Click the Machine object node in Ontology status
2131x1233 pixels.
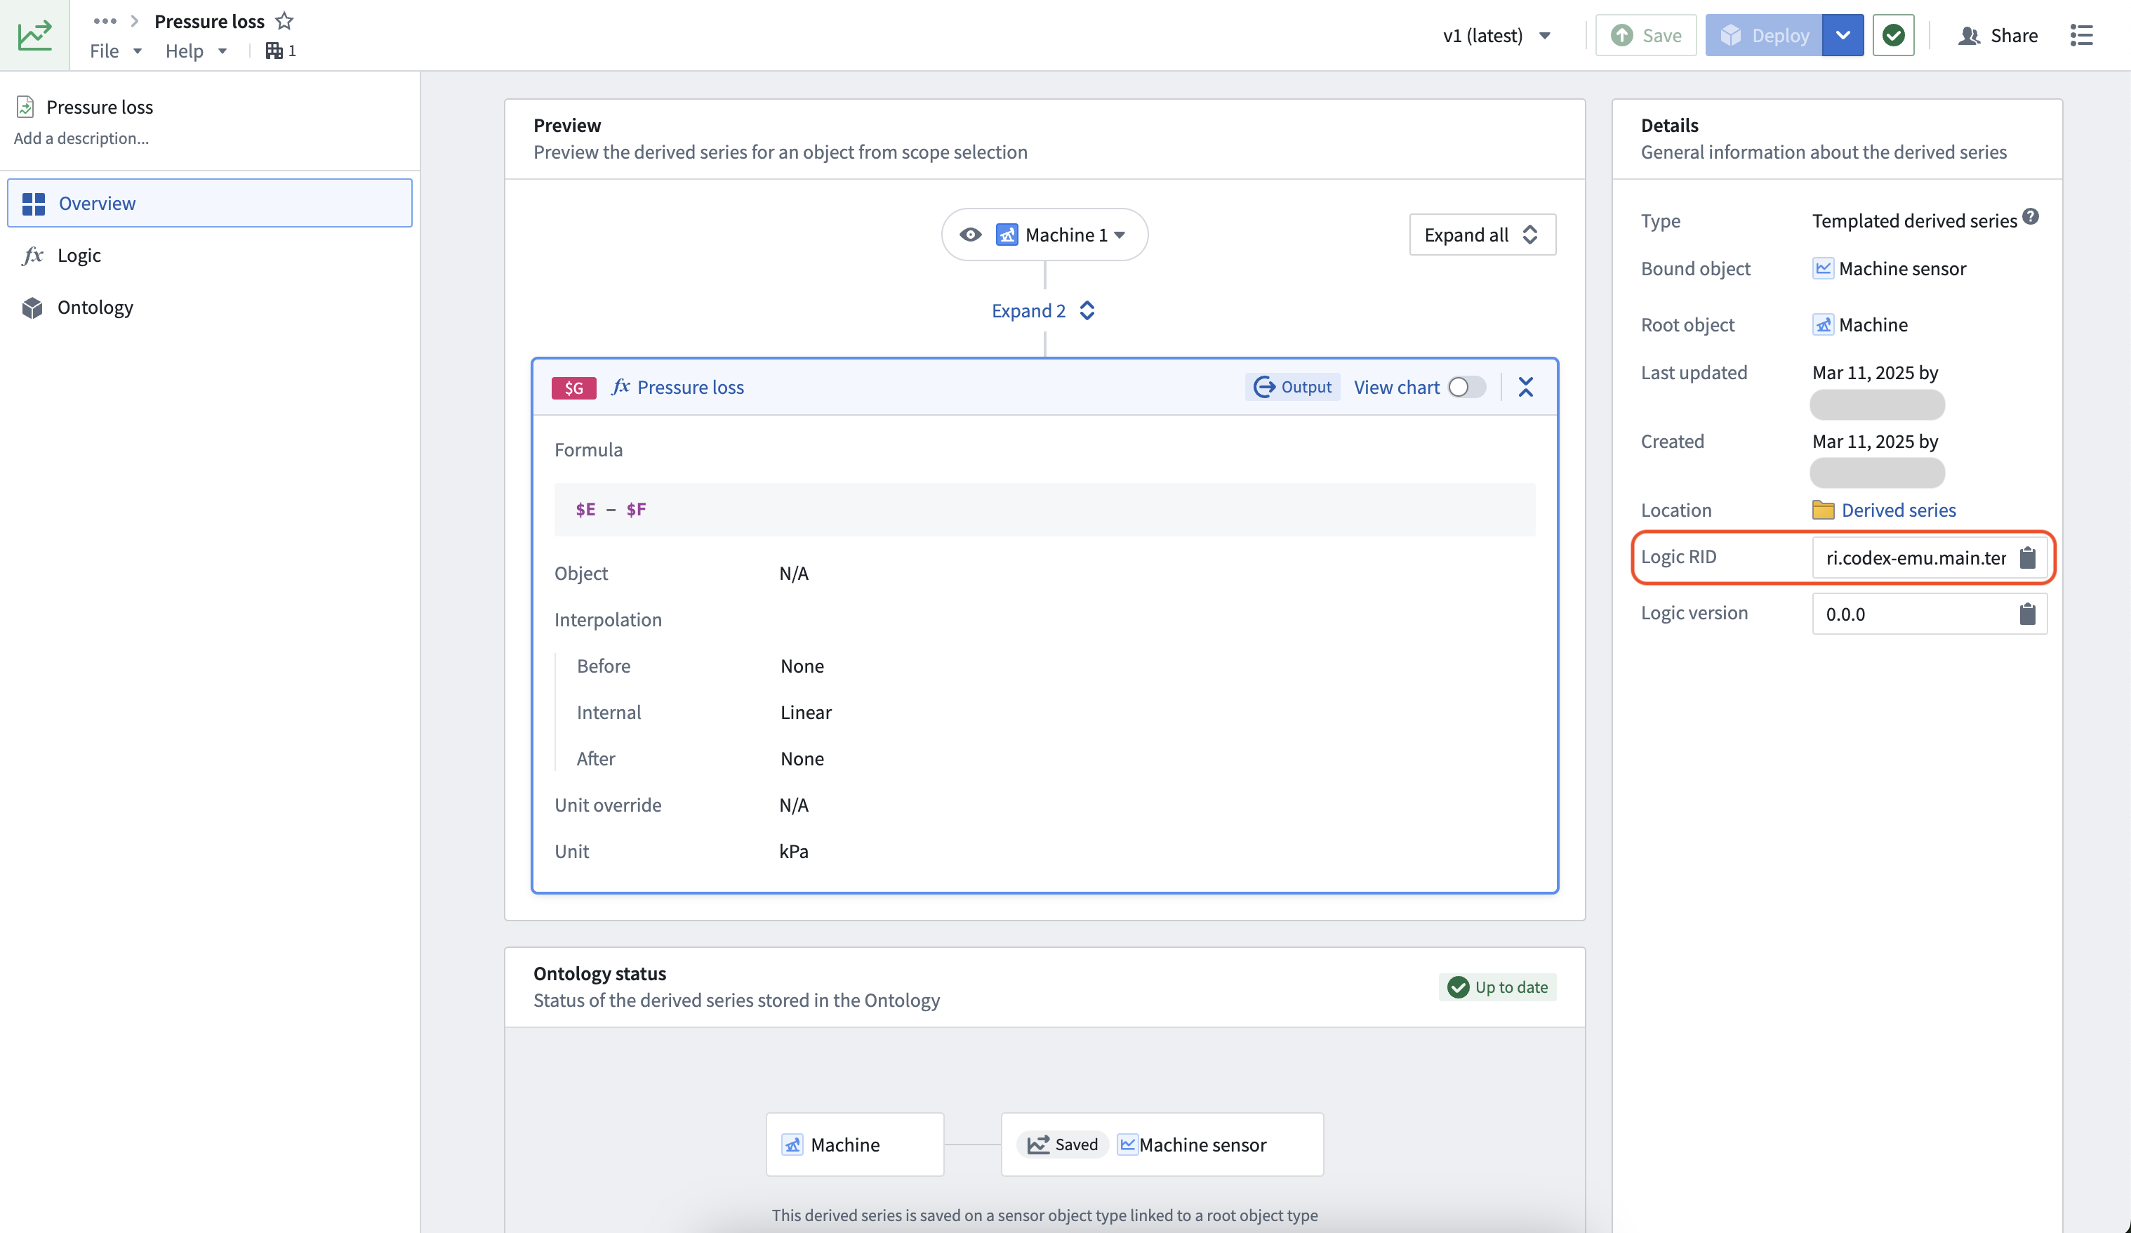point(854,1145)
